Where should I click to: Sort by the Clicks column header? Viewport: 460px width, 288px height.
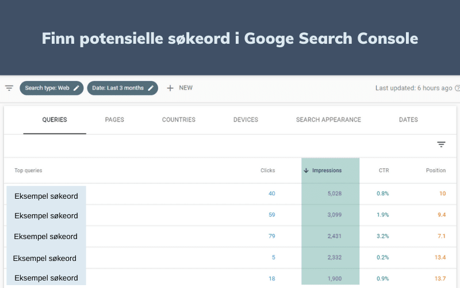click(267, 170)
